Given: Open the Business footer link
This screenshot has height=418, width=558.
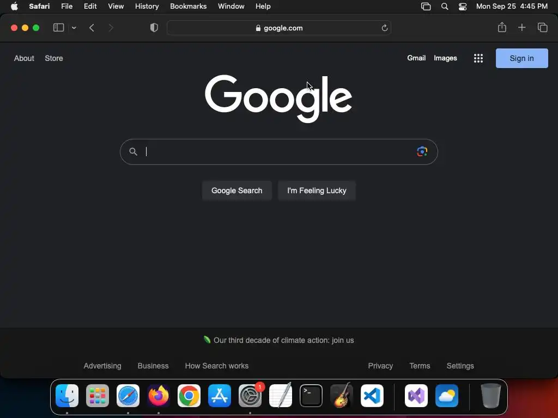Looking at the screenshot, I should [x=153, y=366].
